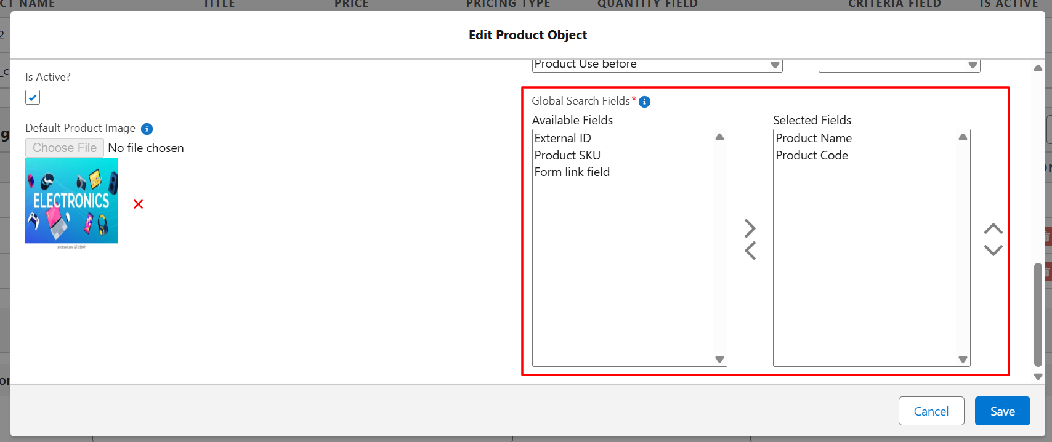Viewport: 1052px width, 442px height.
Task: Click the modal's vertical scrollbar down arrow
Action: click(1038, 376)
